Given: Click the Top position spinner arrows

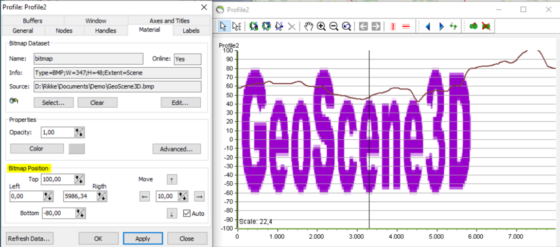Looking at the screenshot, I should (x=79, y=179).
